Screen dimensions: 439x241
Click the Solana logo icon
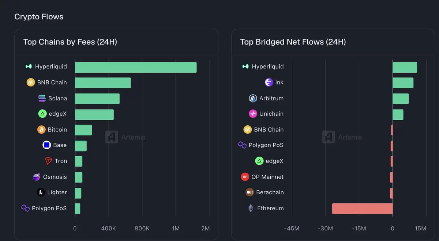pyautogui.click(x=42, y=98)
